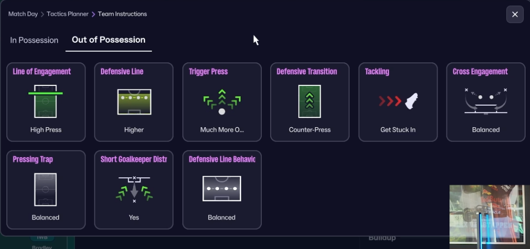The image size is (530, 249).
Task: Go to Match Day breadcrumb
Action: pos(23,14)
